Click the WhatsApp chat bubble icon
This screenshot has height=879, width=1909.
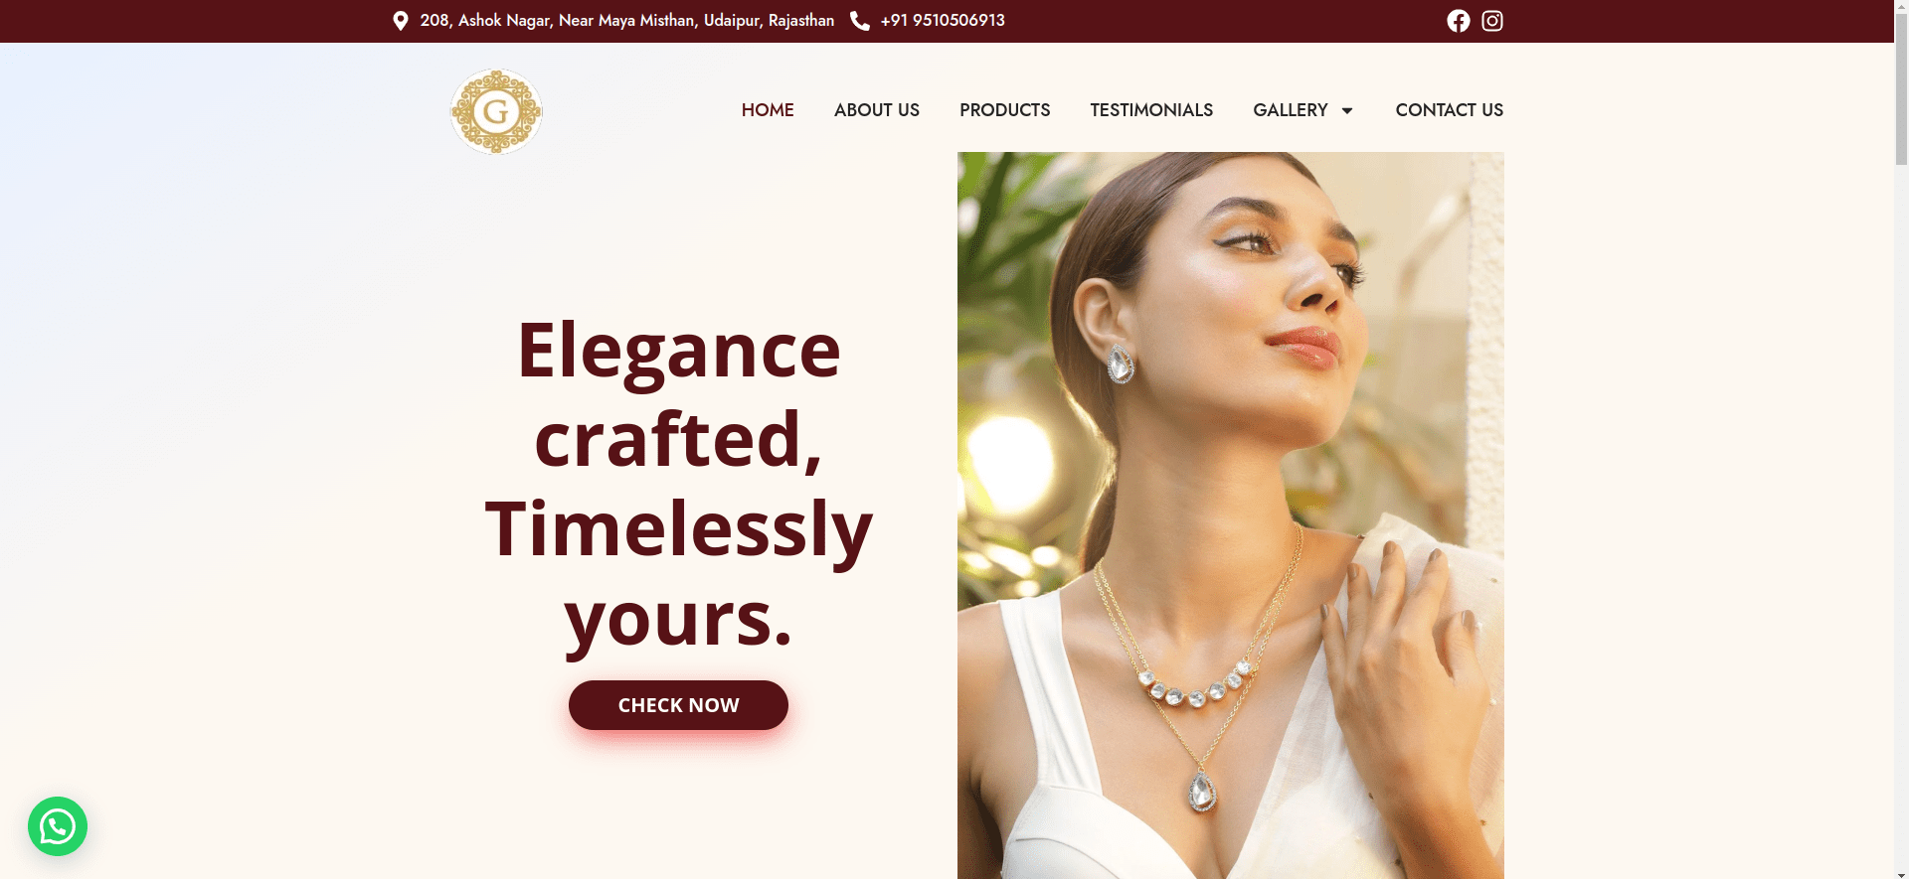click(58, 826)
